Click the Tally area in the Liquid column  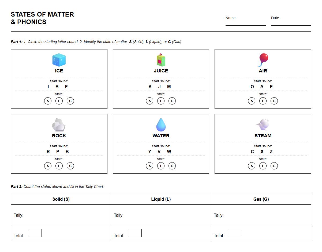[x=161, y=215]
